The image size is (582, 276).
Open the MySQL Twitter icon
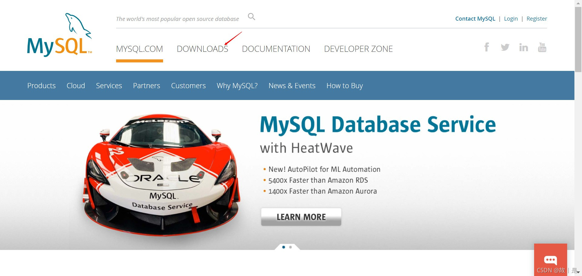click(x=505, y=47)
